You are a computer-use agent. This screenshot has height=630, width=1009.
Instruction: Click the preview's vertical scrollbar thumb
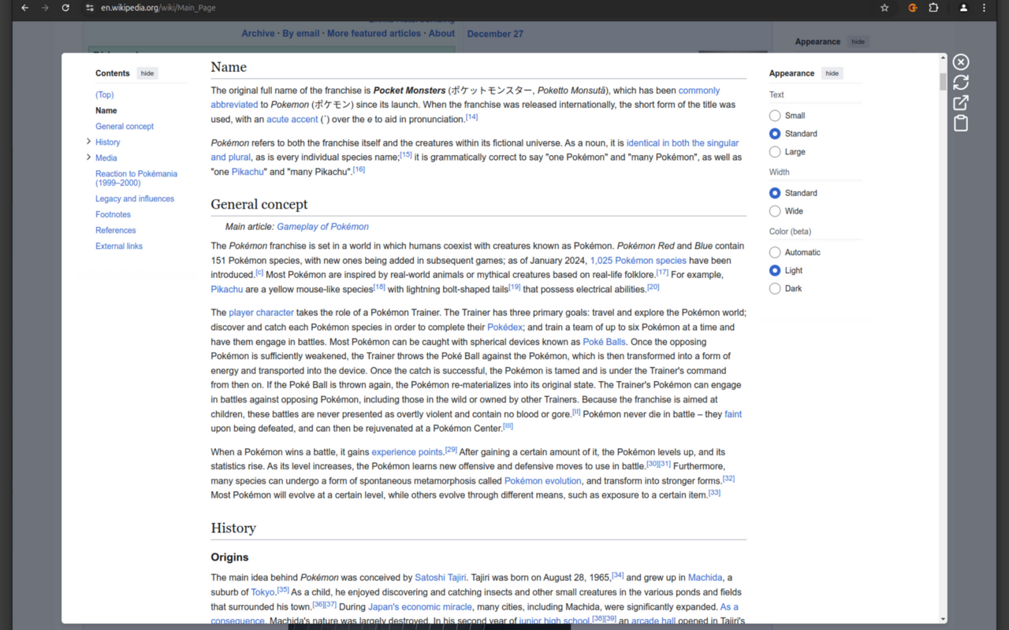[x=943, y=83]
